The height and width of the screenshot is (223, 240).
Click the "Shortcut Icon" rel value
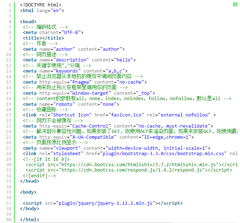coord(71,115)
